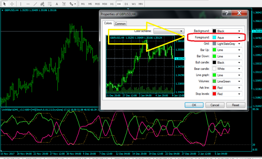
Task: Switch to the Common tab
Action: coord(120,24)
